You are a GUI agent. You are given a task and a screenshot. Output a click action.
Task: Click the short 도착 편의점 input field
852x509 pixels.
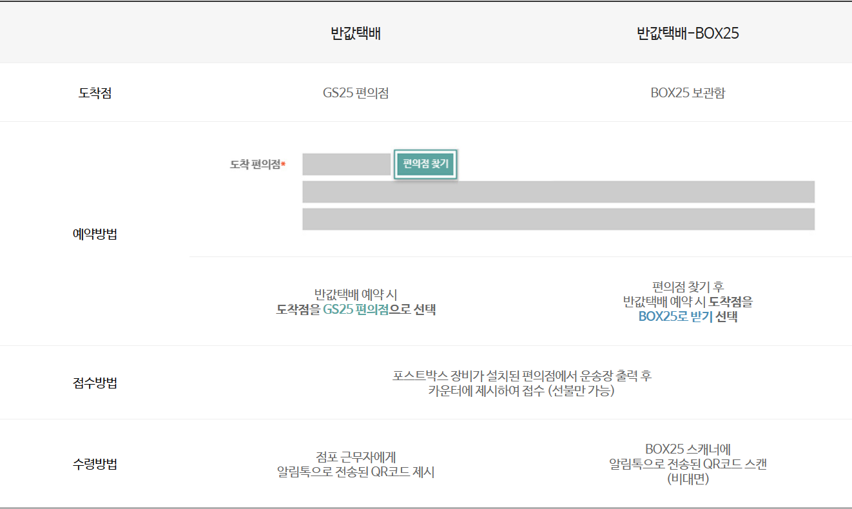[347, 164]
